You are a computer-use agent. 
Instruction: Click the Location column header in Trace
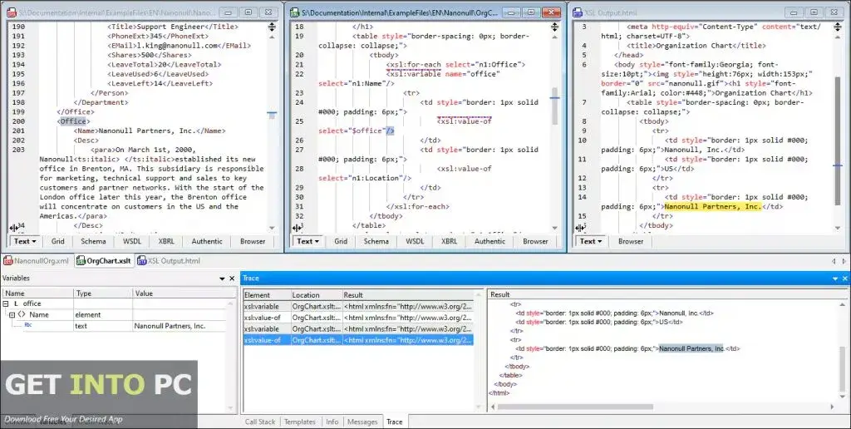point(304,294)
